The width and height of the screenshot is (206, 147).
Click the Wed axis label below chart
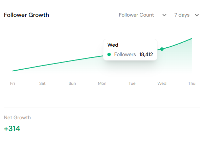(162, 83)
